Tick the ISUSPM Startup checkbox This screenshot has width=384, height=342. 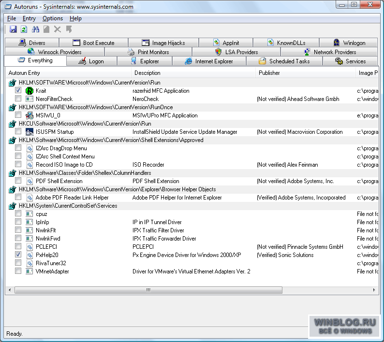(18, 131)
